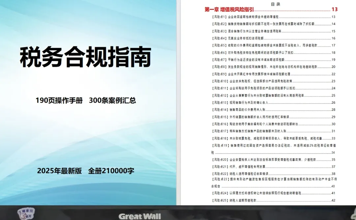Image resolution: width=356 pixels, height=220 pixels.
Task: Click the 目录 heading text
Action: pos(276,4)
